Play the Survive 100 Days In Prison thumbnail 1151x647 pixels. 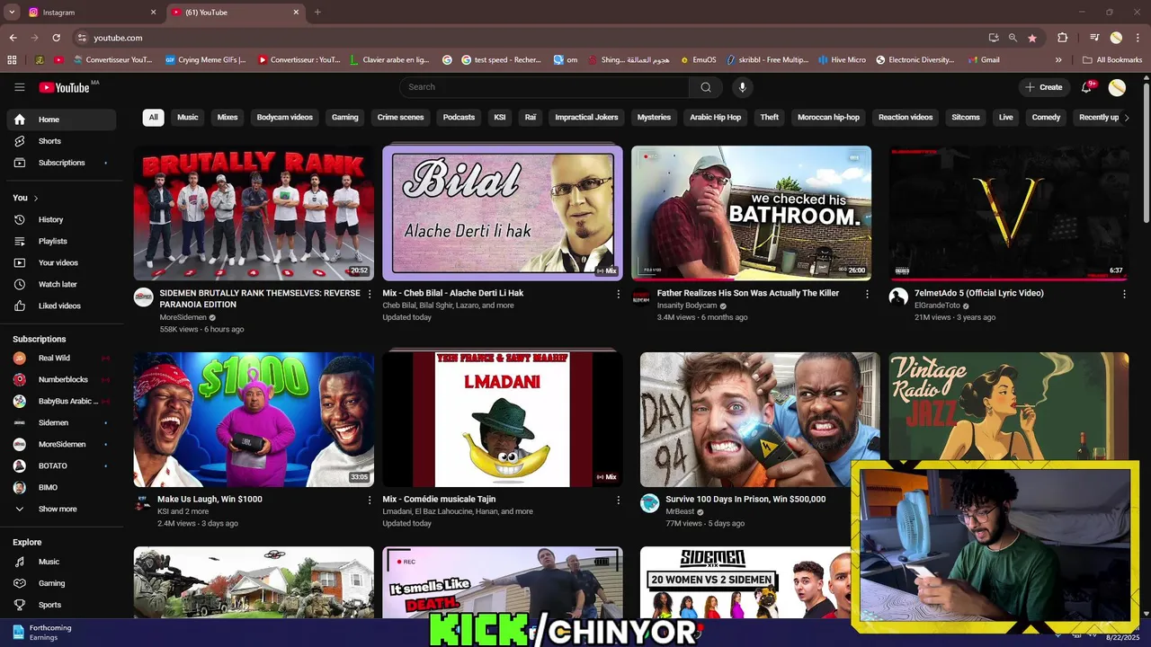760,419
